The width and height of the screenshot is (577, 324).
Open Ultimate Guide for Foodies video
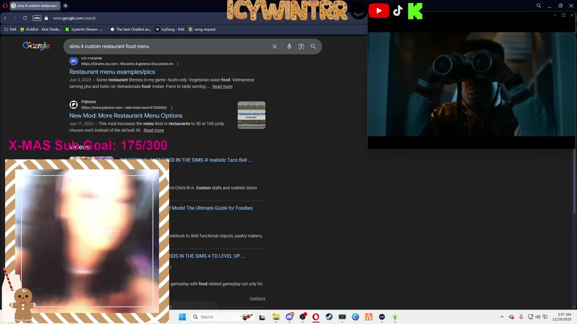(x=211, y=208)
